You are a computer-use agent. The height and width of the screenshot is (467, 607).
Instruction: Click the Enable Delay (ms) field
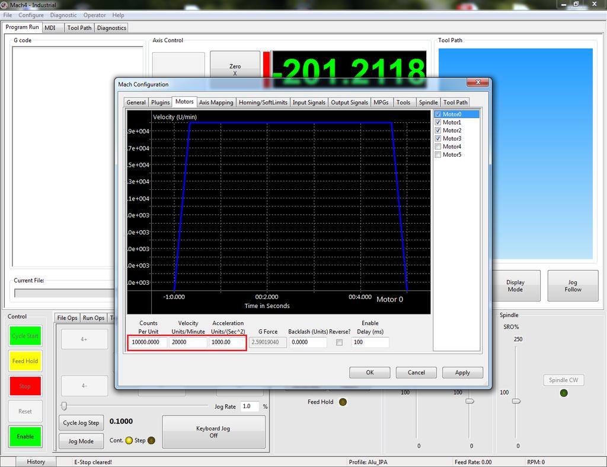pyautogui.click(x=370, y=342)
